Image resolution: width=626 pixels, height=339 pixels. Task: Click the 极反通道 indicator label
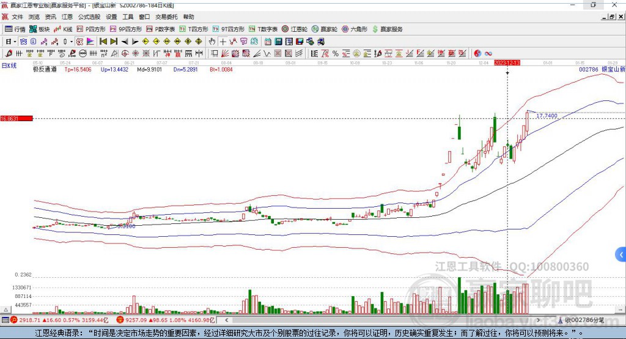(45, 70)
